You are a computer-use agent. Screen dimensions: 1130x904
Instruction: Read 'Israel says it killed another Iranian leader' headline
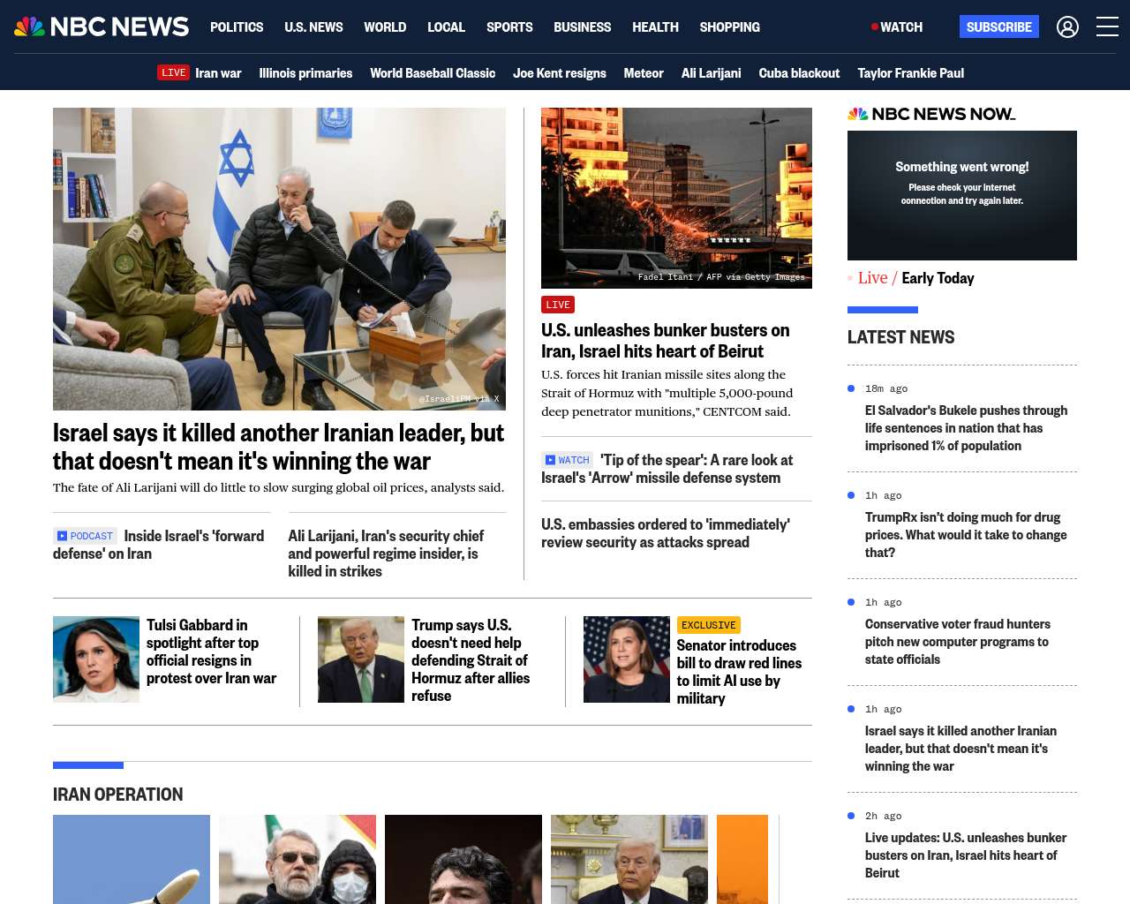(x=278, y=447)
